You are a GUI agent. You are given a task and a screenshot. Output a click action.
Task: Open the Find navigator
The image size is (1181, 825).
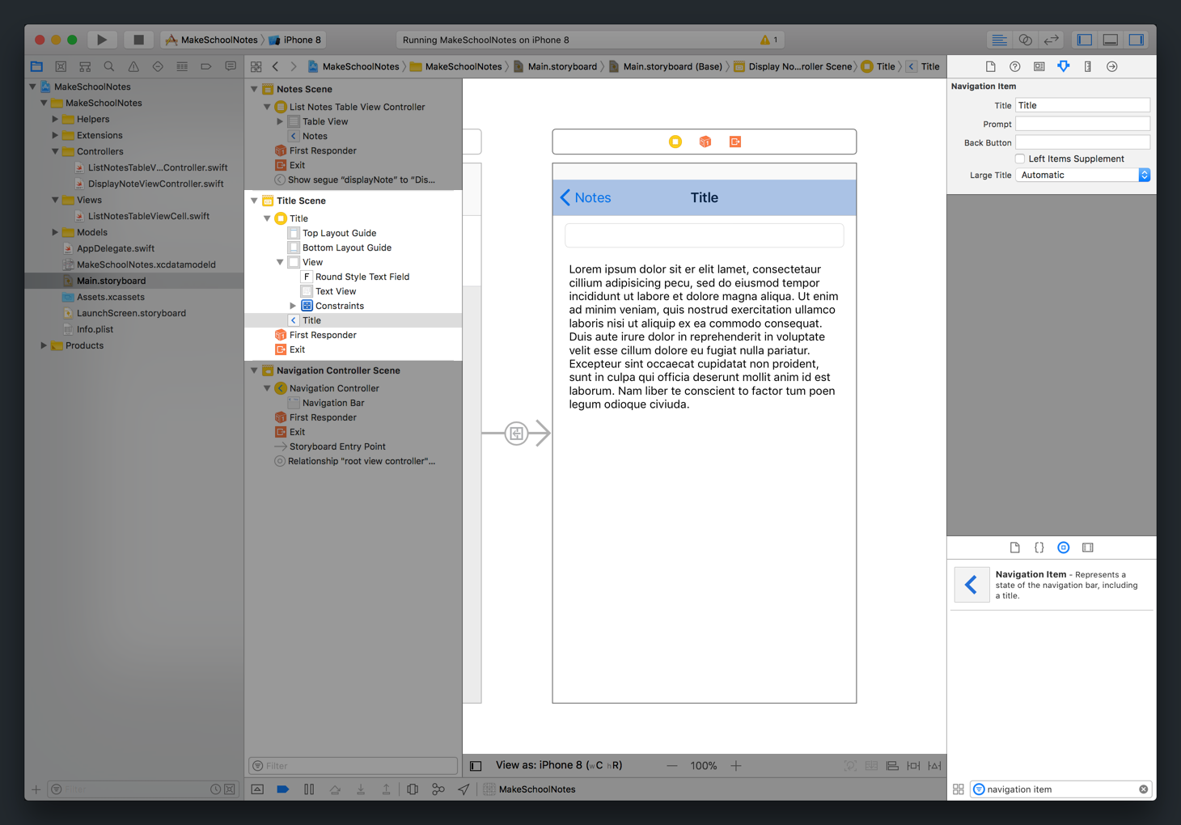tap(109, 66)
